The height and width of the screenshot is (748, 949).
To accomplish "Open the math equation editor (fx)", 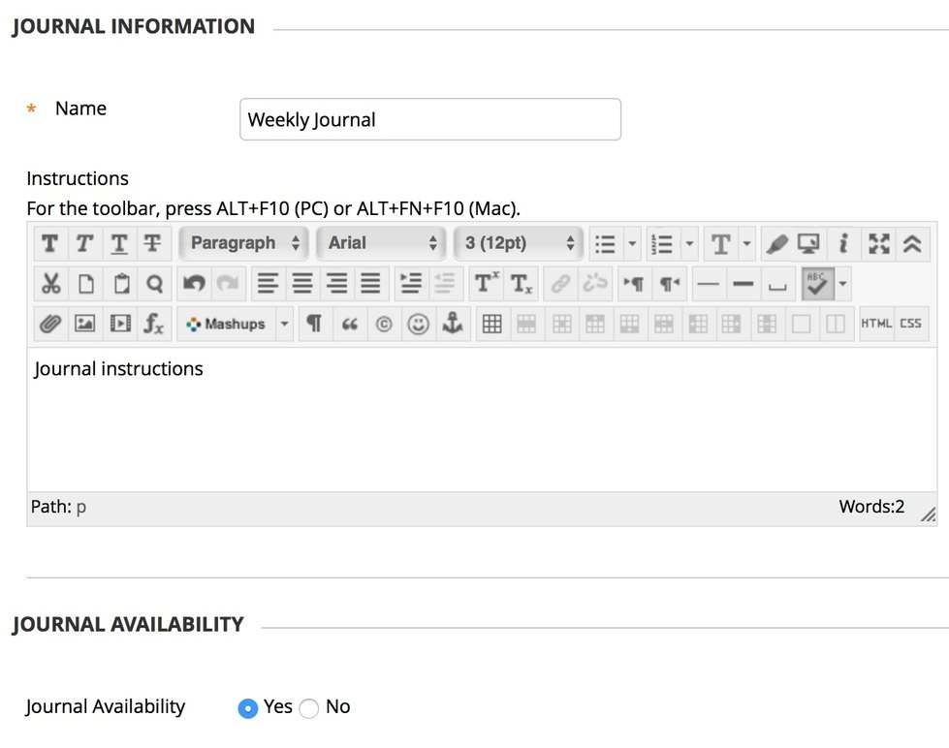I will [x=153, y=325].
